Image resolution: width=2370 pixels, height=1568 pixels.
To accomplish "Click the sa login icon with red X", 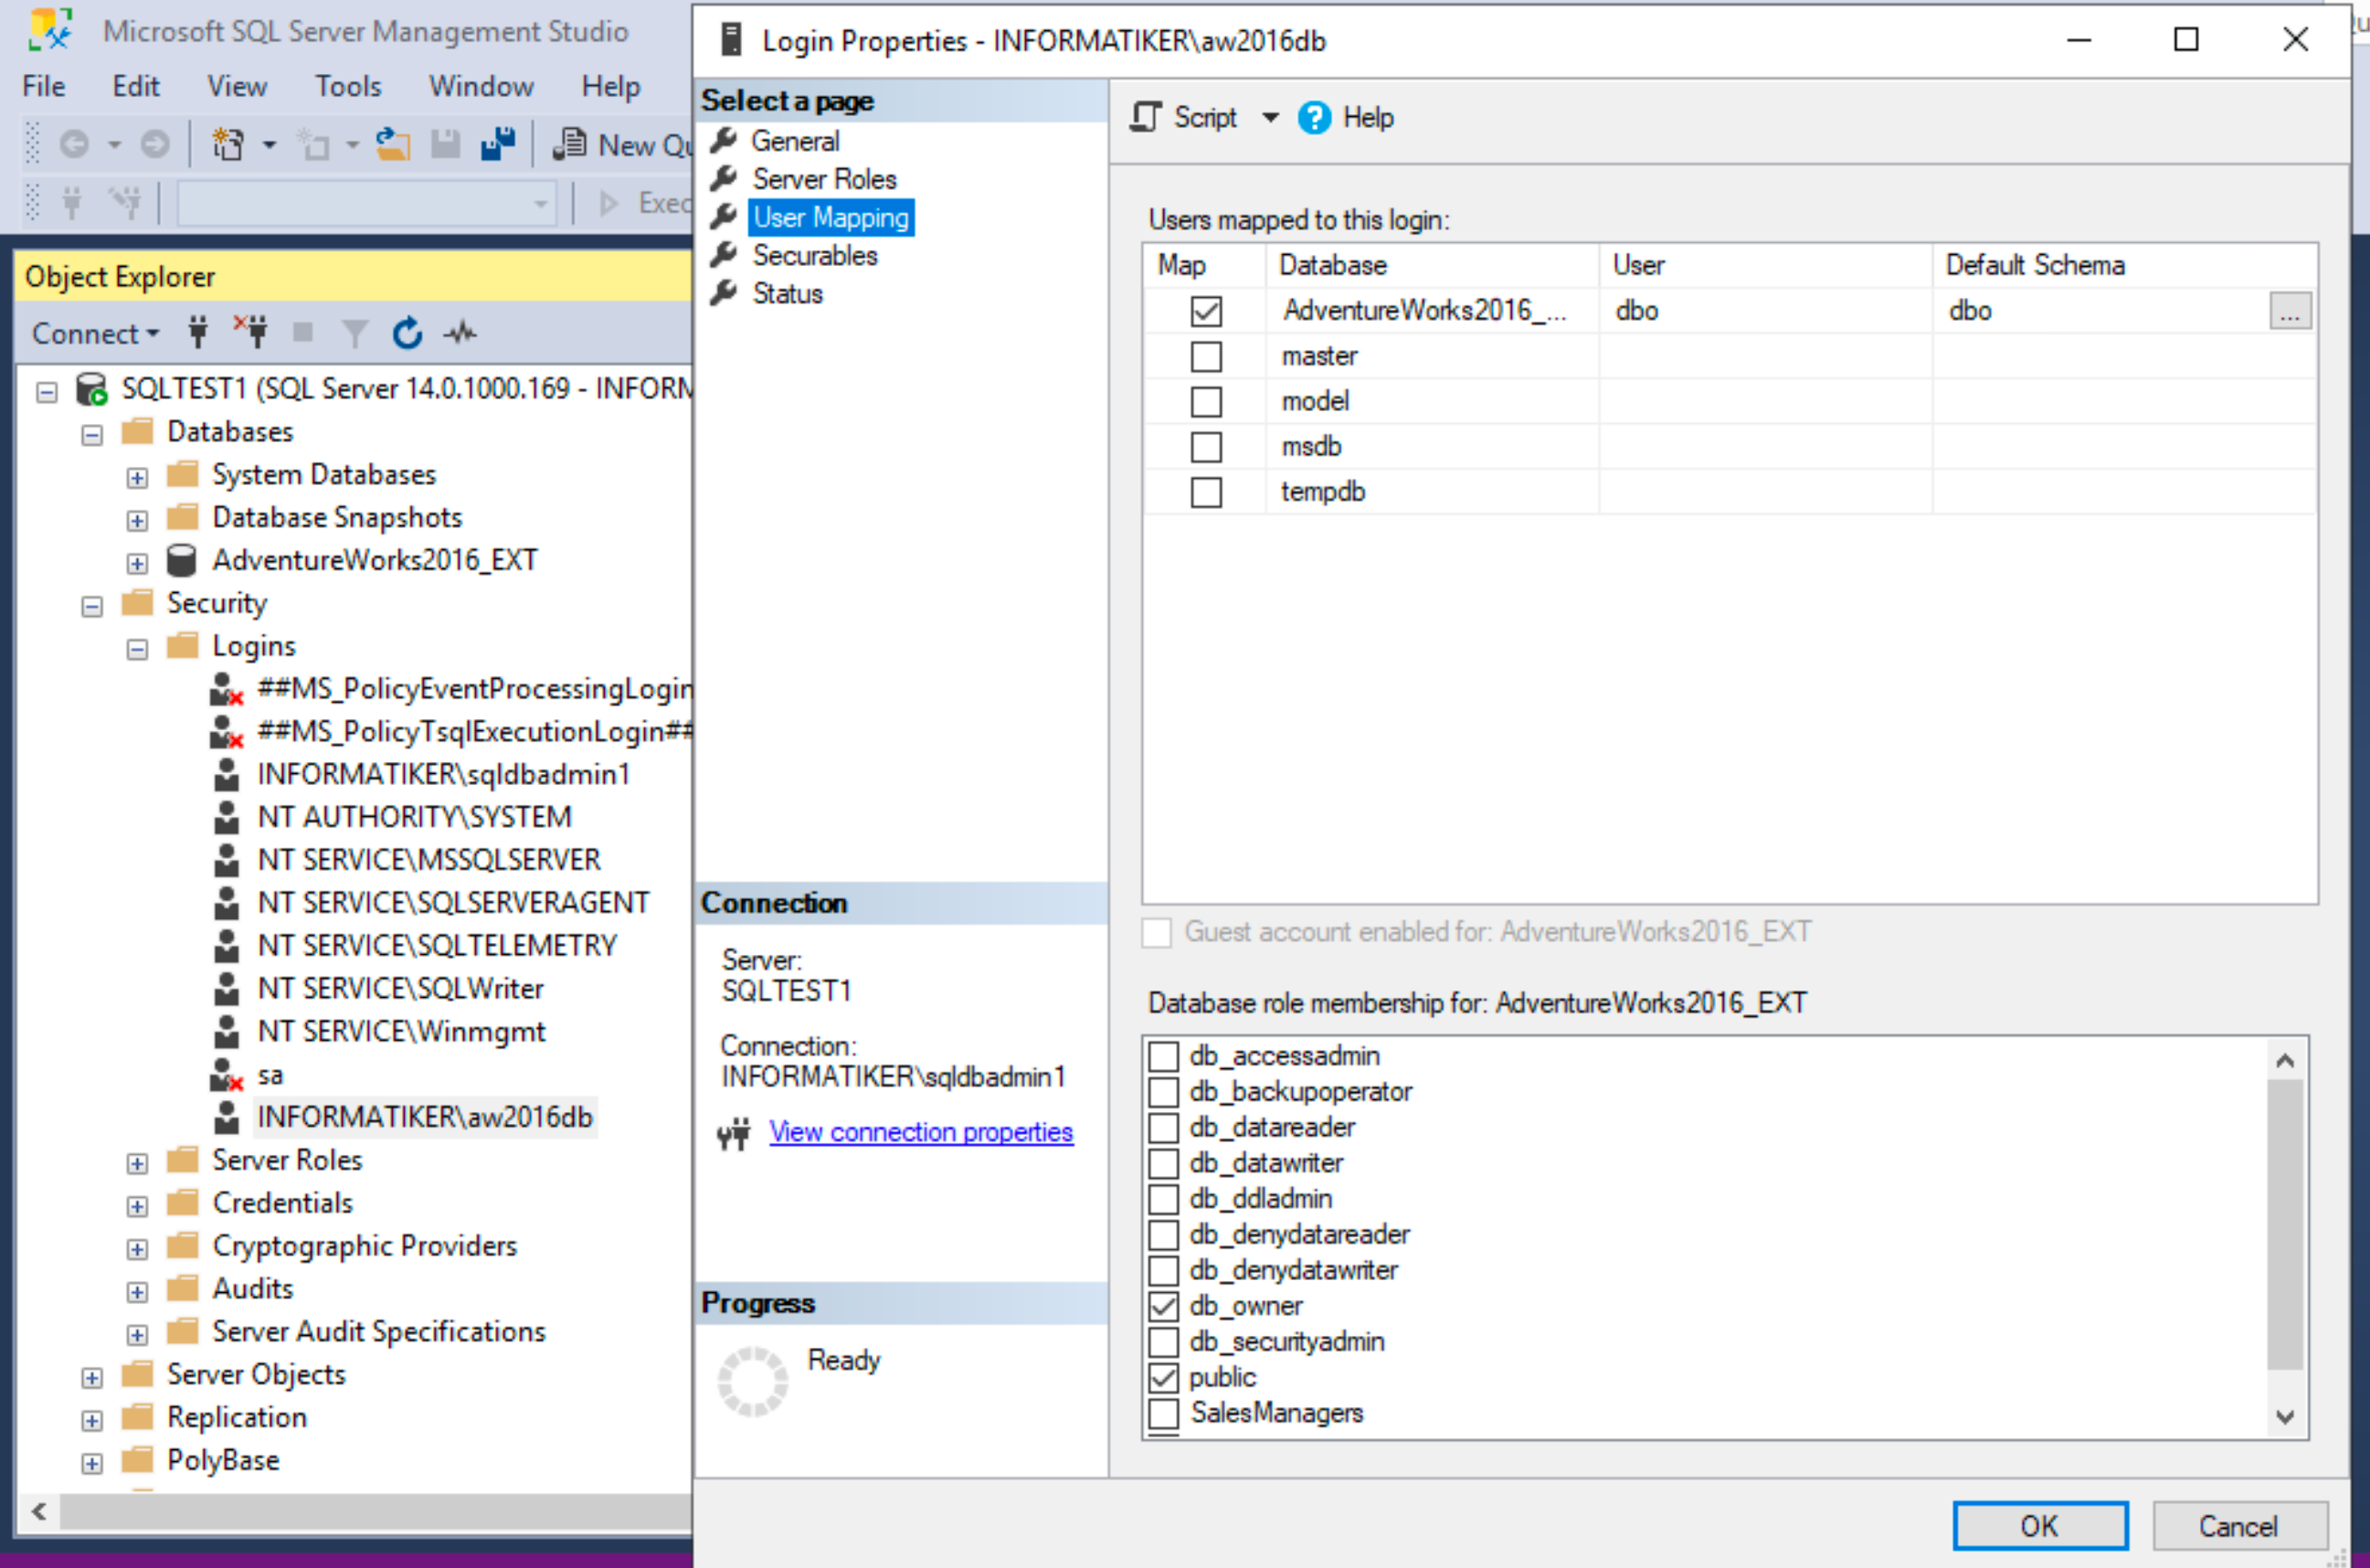I will tap(226, 1075).
